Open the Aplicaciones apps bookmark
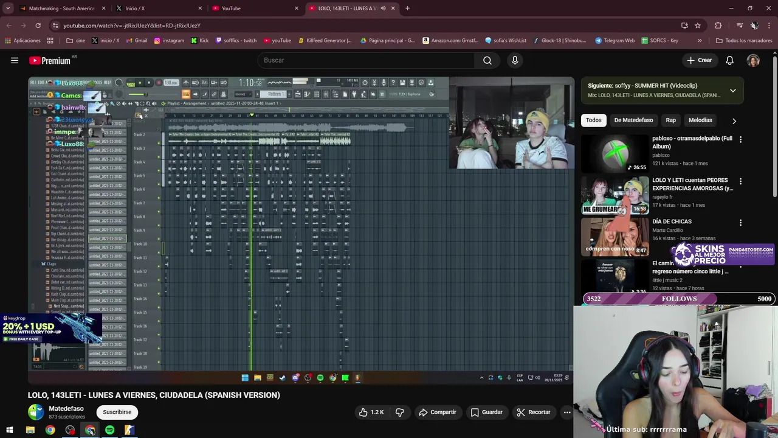Image resolution: width=778 pixels, height=438 pixels. [23, 41]
